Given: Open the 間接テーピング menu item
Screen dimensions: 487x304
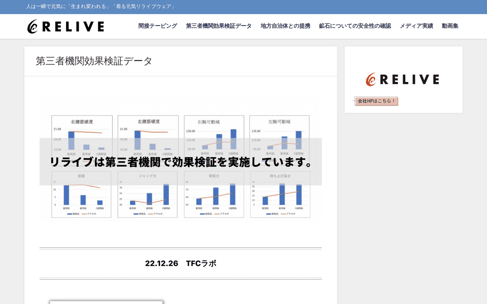Looking at the screenshot, I should [x=158, y=26].
